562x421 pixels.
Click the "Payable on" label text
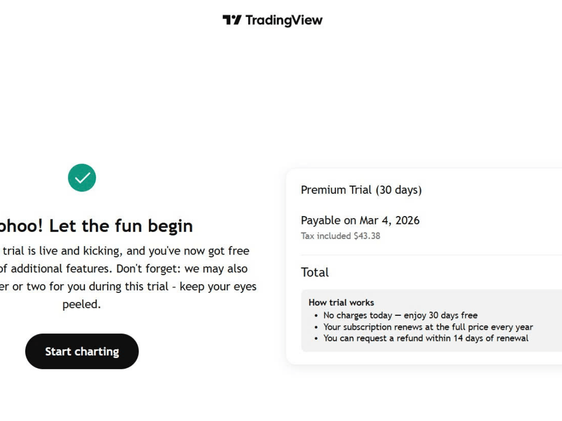pos(328,220)
